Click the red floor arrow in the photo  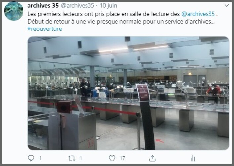[160, 141]
